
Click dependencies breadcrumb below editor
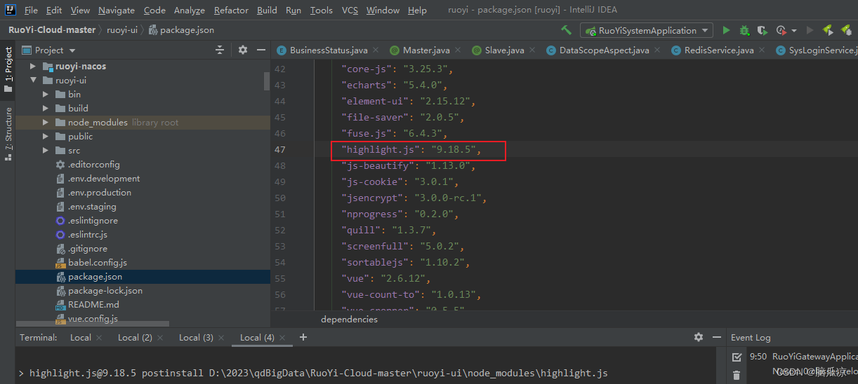pyautogui.click(x=349, y=319)
